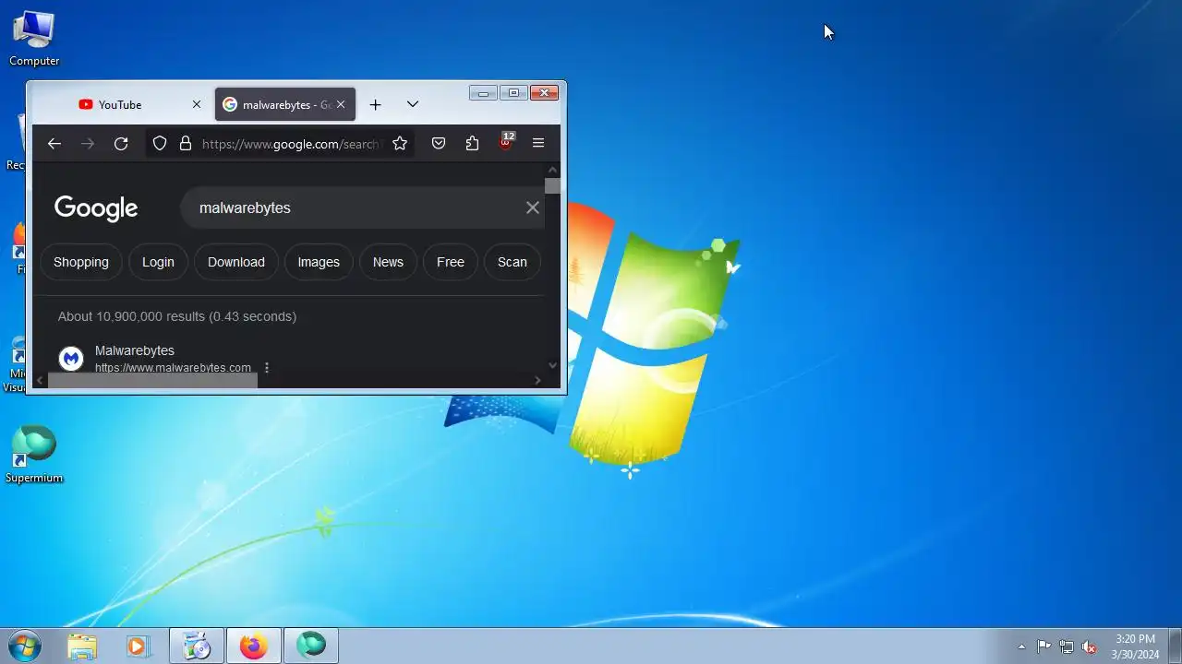
Task: Open the Action Center flag icon
Action: point(1043,646)
